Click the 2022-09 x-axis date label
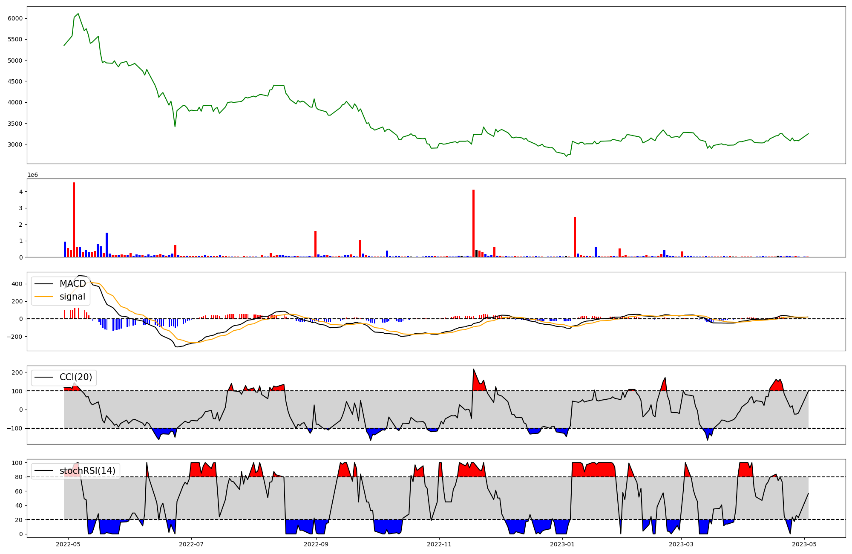852x554 pixels. (316, 544)
